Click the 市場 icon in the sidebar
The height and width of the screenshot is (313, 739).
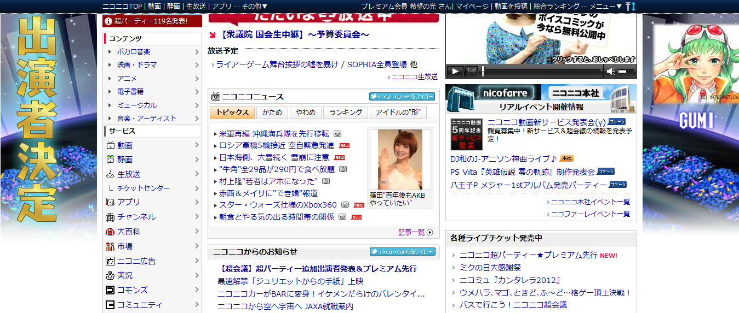110,246
